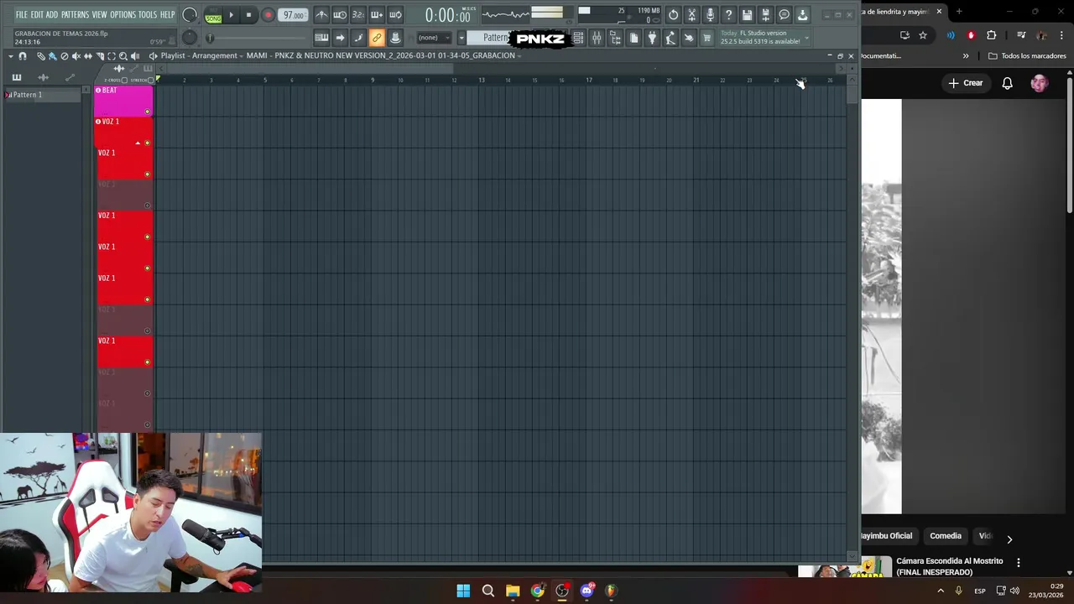
Task: Collapse the VOZ 1 group arrow
Action: [x=138, y=143]
